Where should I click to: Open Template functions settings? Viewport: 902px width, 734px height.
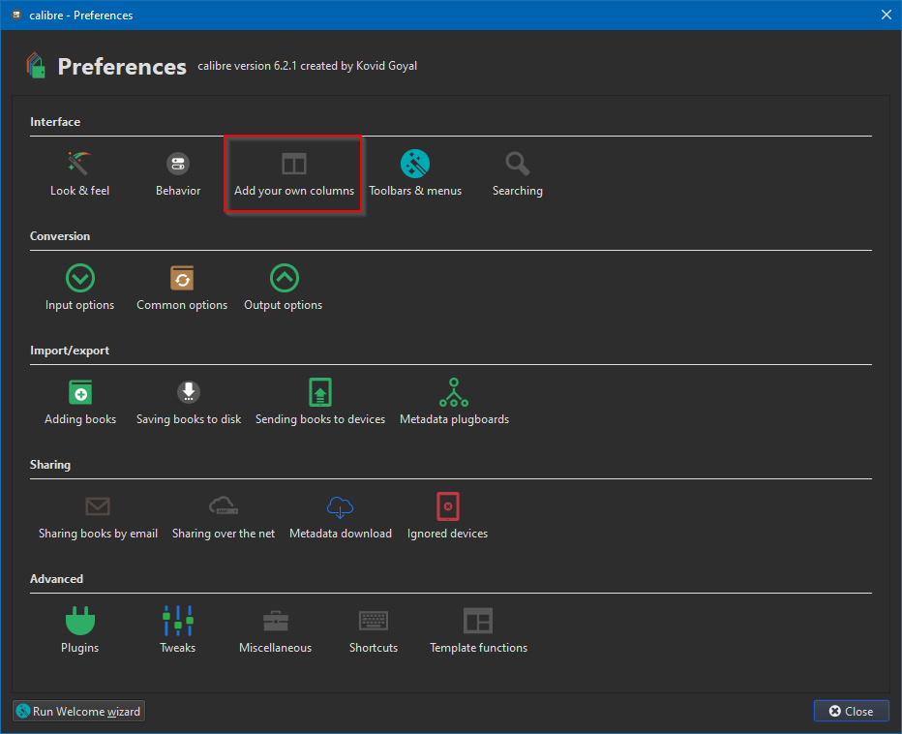[478, 631]
